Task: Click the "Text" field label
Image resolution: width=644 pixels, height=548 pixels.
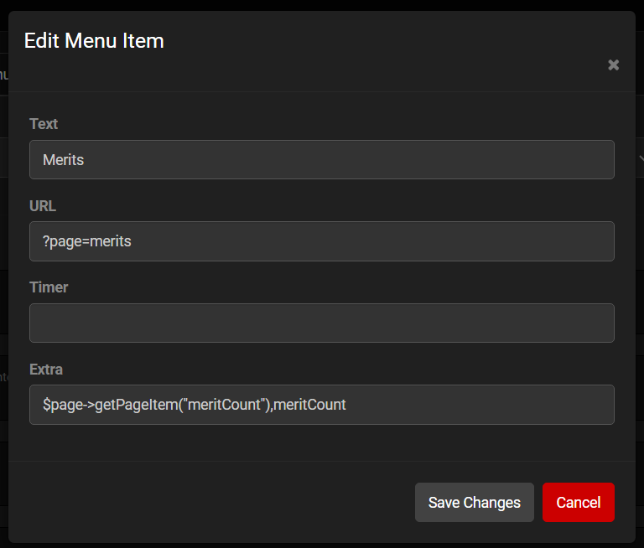Action: (44, 124)
